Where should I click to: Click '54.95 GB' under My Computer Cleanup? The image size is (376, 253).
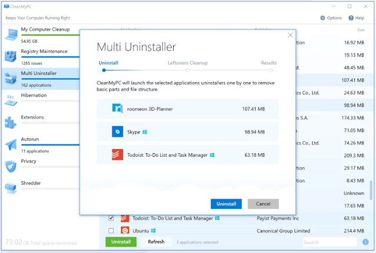(x=29, y=41)
